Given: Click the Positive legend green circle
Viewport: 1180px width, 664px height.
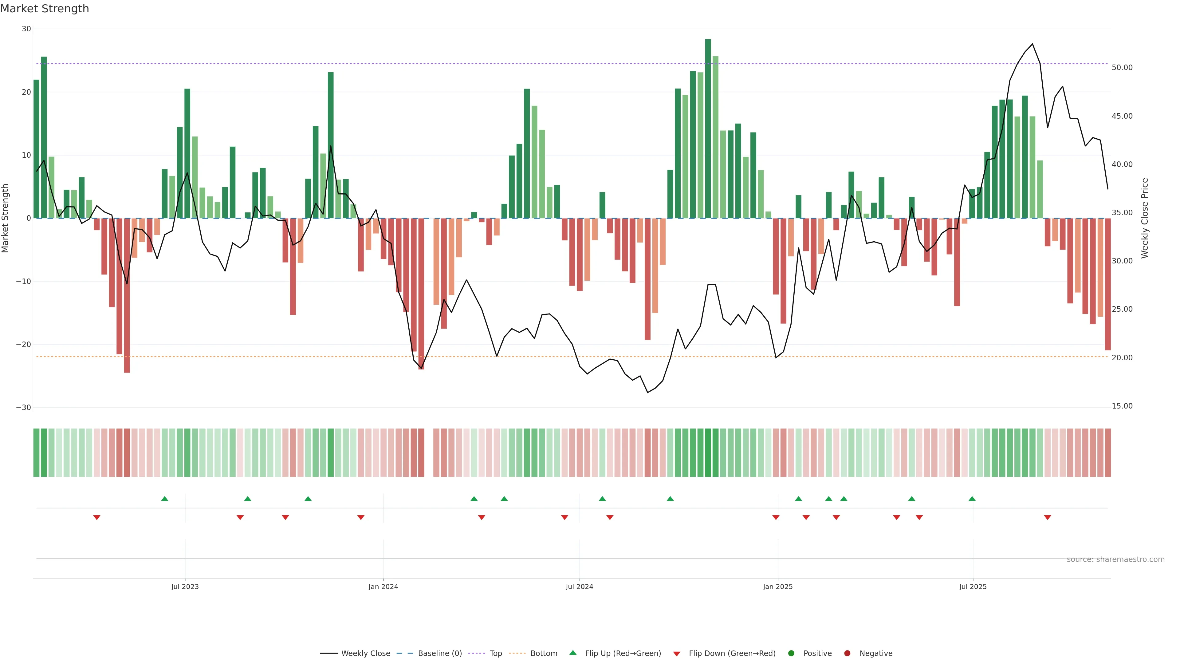Looking at the screenshot, I should (x=791, y=653).
